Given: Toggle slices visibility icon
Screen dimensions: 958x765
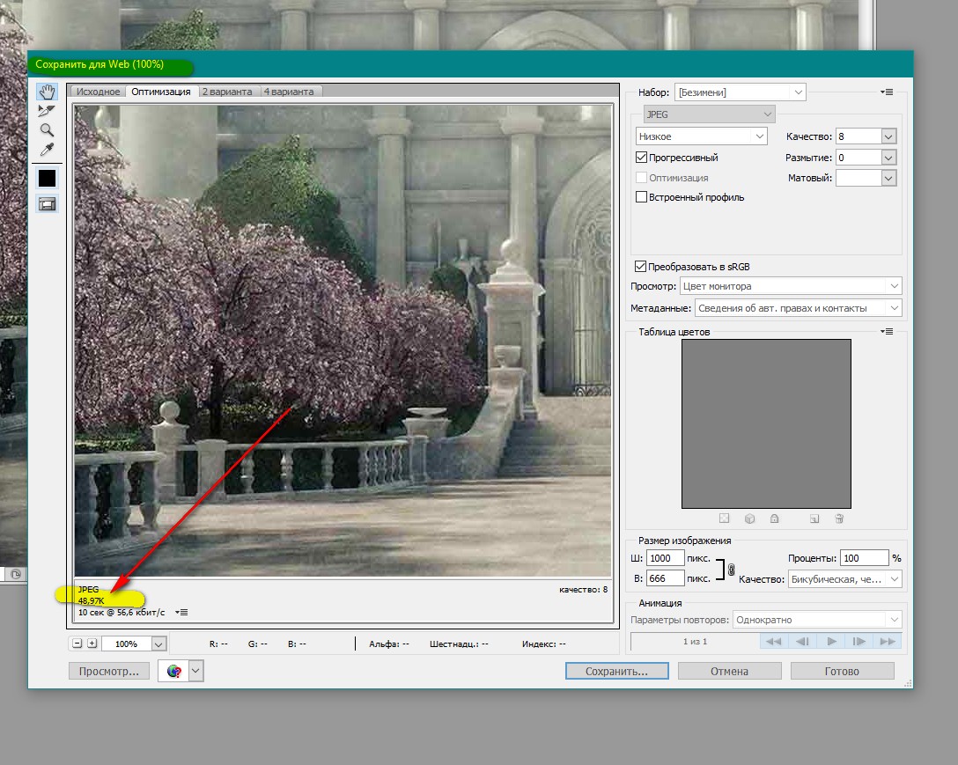Looking at the screenshot, I should (47, 203).
